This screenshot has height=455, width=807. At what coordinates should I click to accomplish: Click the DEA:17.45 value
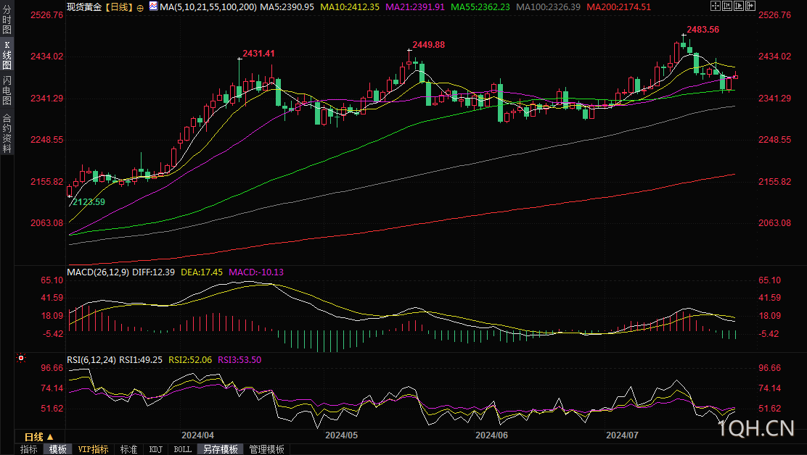click(x=202, y=272)
